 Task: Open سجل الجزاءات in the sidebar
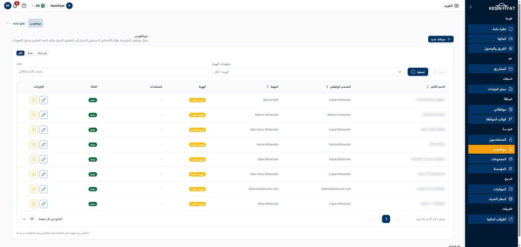pyautogui.click(x=491, y=89)
